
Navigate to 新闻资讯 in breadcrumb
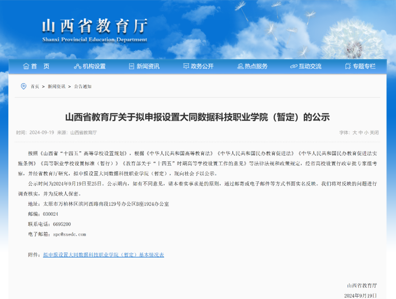click(x=56, y=87)
